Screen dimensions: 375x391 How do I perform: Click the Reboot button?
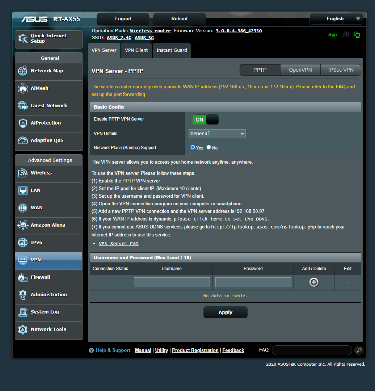tap(179, 19)
